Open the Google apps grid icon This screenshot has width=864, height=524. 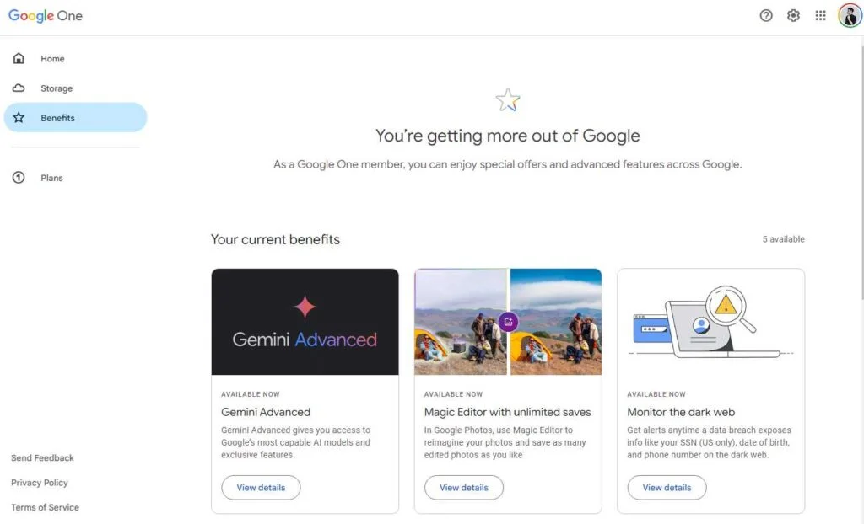820,15
